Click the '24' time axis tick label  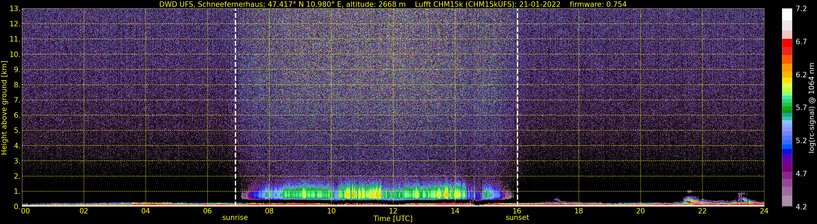[764, 211]
